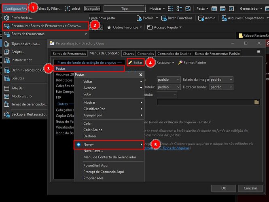Click the Editar button
The width and height of the screenshot is (269, 202).
tap(136, 63)
